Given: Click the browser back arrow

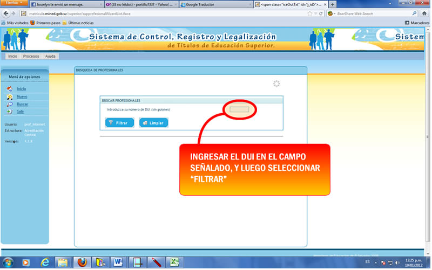Looking at the screenshot, I should click(6, 13).
